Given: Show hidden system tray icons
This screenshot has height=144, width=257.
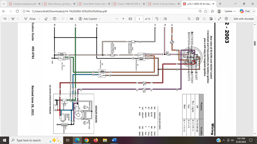Looking at the screenshot, I should pyautogui.click(x=224, y=140).
